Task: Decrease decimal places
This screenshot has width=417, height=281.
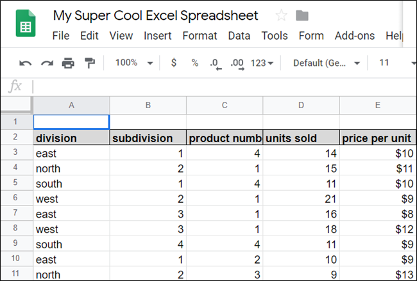Action: pos(215,63)
